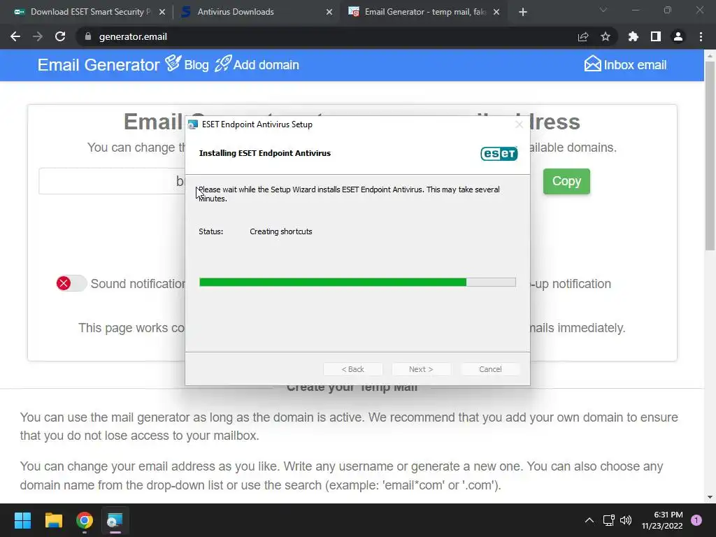Screen dimensions: 716x537
Task: Open the tab search chevron
Action: 603,10
